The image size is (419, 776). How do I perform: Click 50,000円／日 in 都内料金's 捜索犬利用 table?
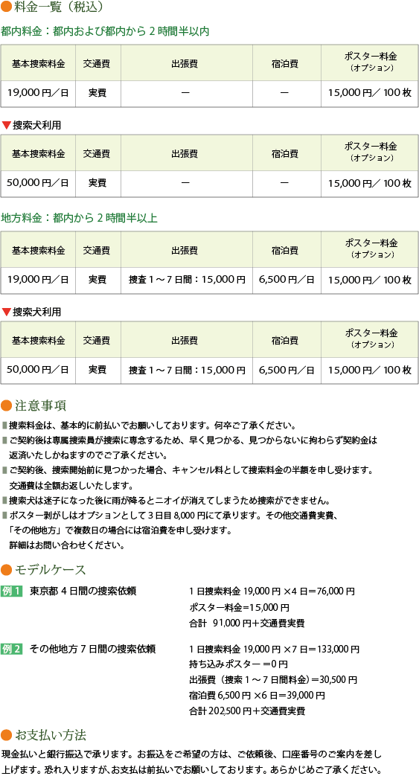coord(38,183)
